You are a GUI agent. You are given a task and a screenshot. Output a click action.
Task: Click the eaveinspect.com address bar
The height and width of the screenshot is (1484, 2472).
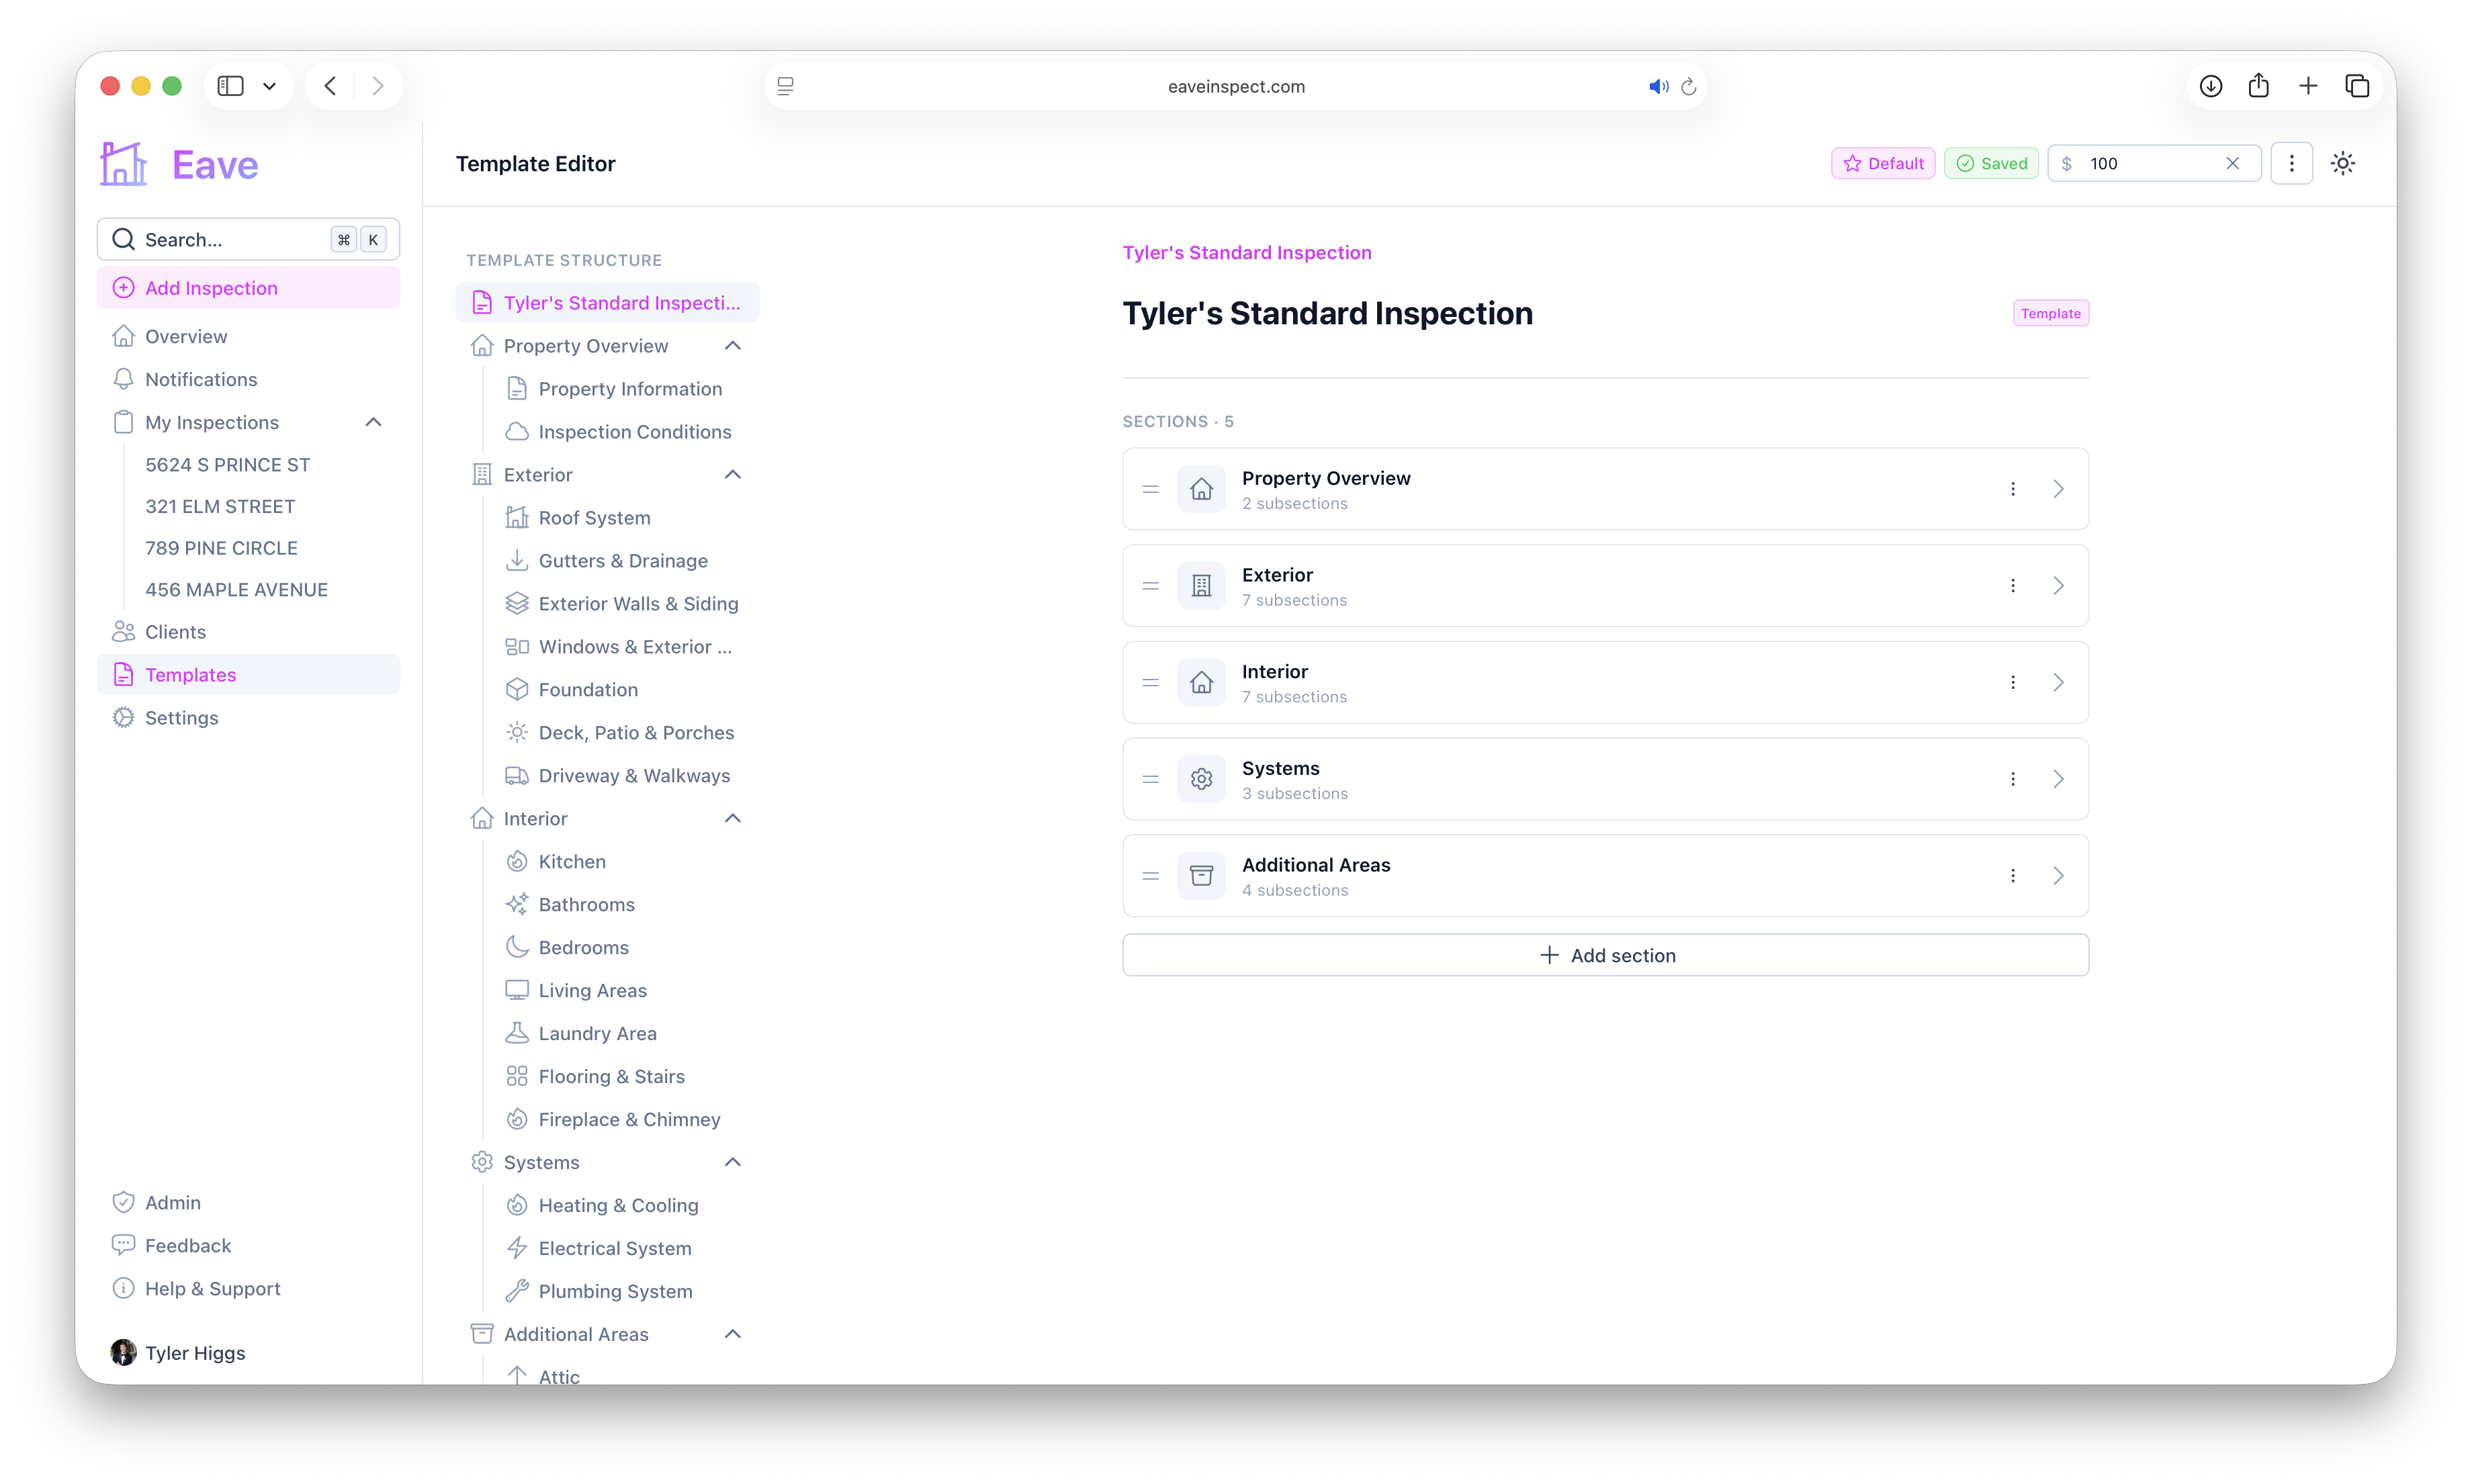(1235, 86)
